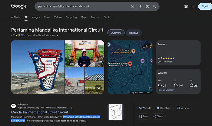Open the circuit's Website button
Image resolution: width=212 pixels, height=126 pixels.
click(x=145, y=108)
